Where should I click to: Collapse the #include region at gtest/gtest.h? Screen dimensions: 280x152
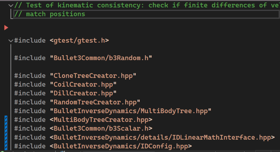coord(11,41)
